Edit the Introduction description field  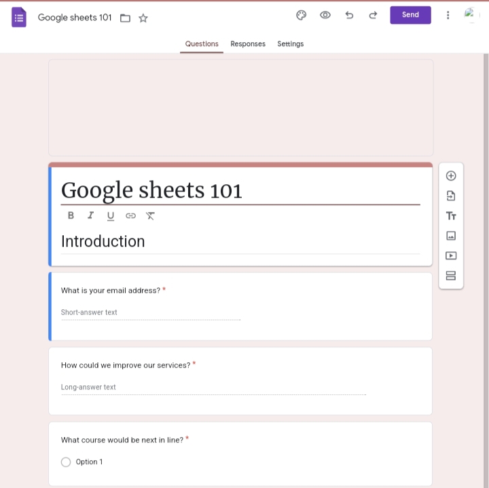(x=240, y=241)
